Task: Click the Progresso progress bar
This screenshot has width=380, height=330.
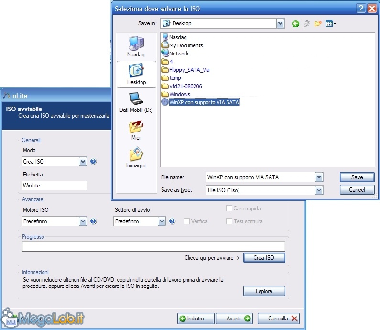Action: coord(153,246)
